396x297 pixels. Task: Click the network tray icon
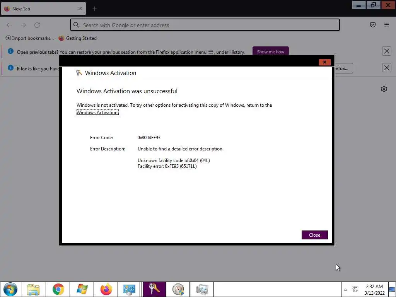point(355,289)
